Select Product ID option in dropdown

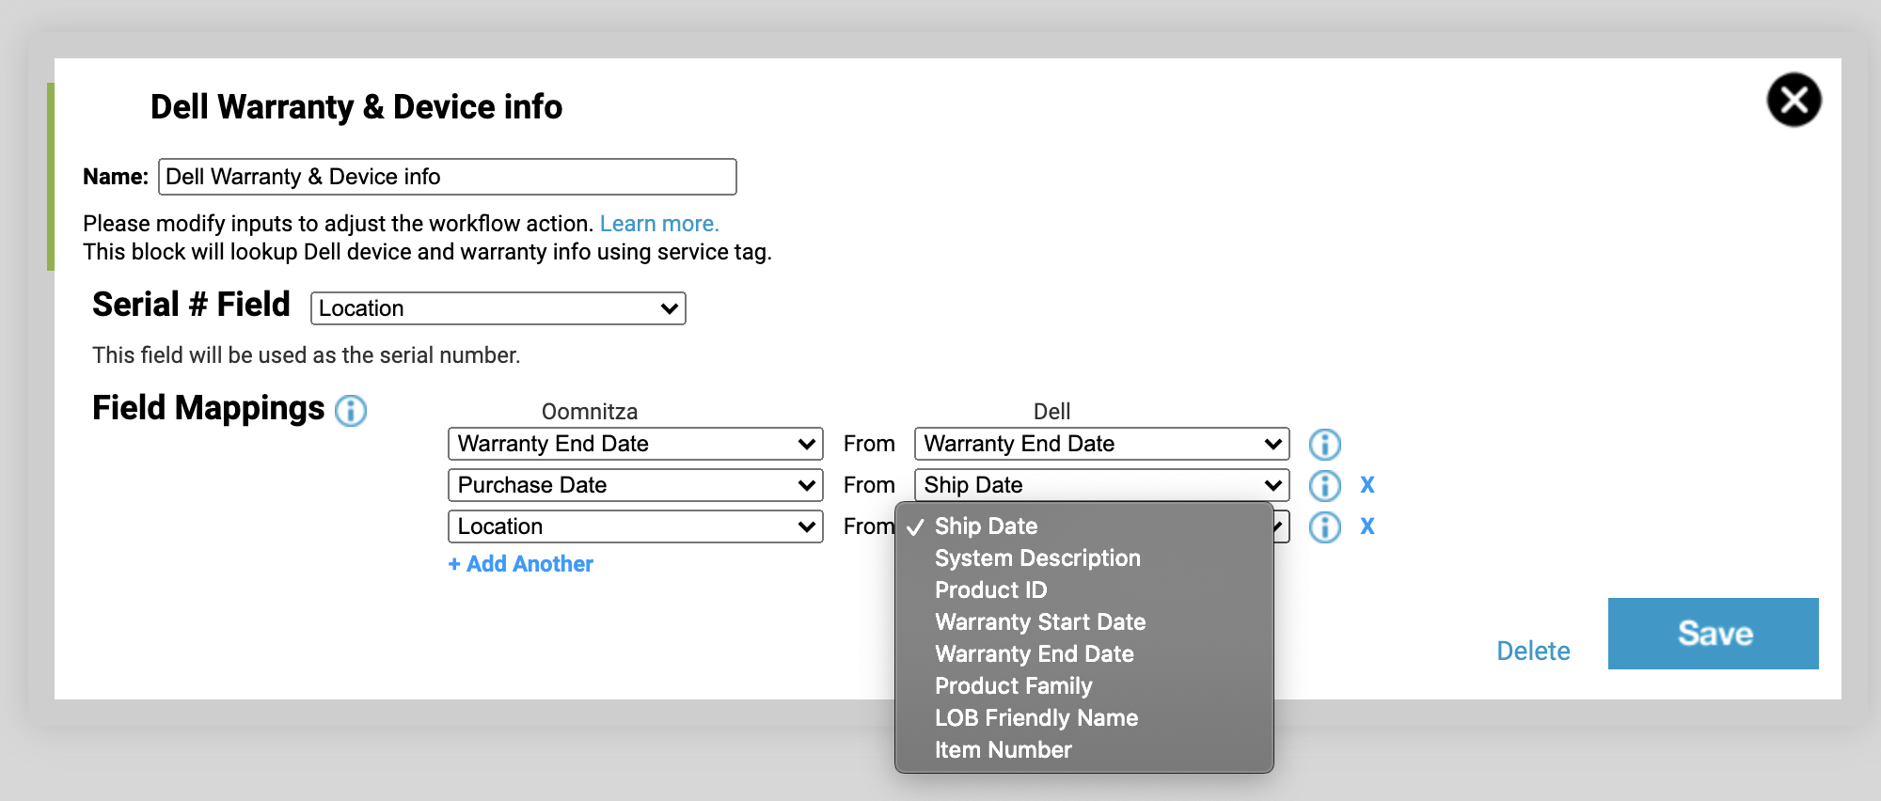[x=990, y=590]
